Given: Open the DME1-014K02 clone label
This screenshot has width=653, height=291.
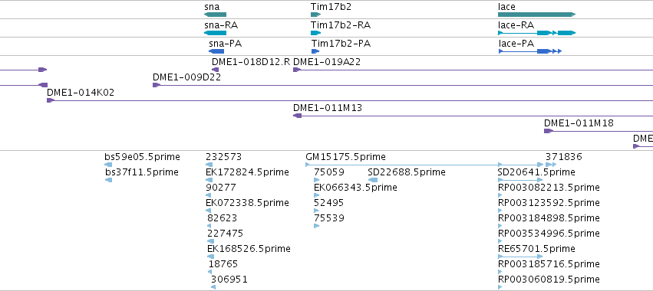Looking at the screenshot, I should coord(81,93).
